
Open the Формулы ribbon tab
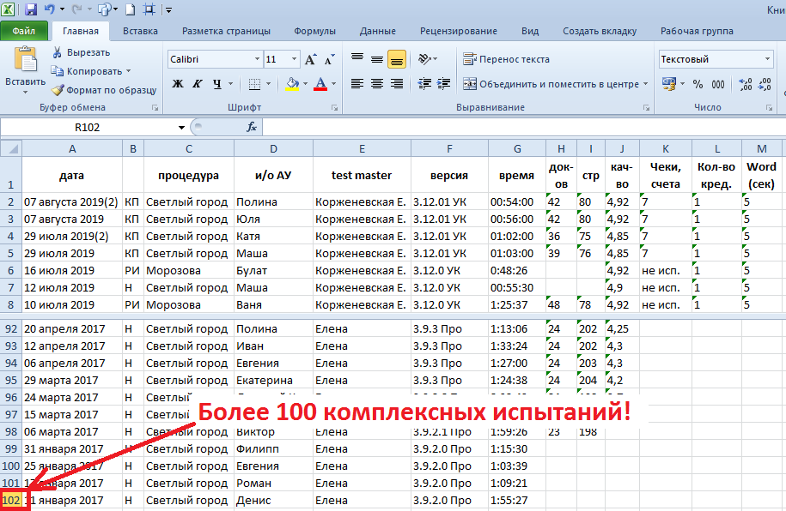pyautogui.click(x=314, y=31)
